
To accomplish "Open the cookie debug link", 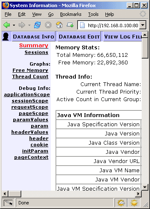I will click(40, 145).
